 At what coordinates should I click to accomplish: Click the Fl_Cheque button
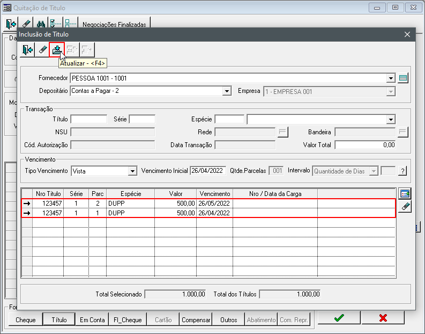coord(128,320)
